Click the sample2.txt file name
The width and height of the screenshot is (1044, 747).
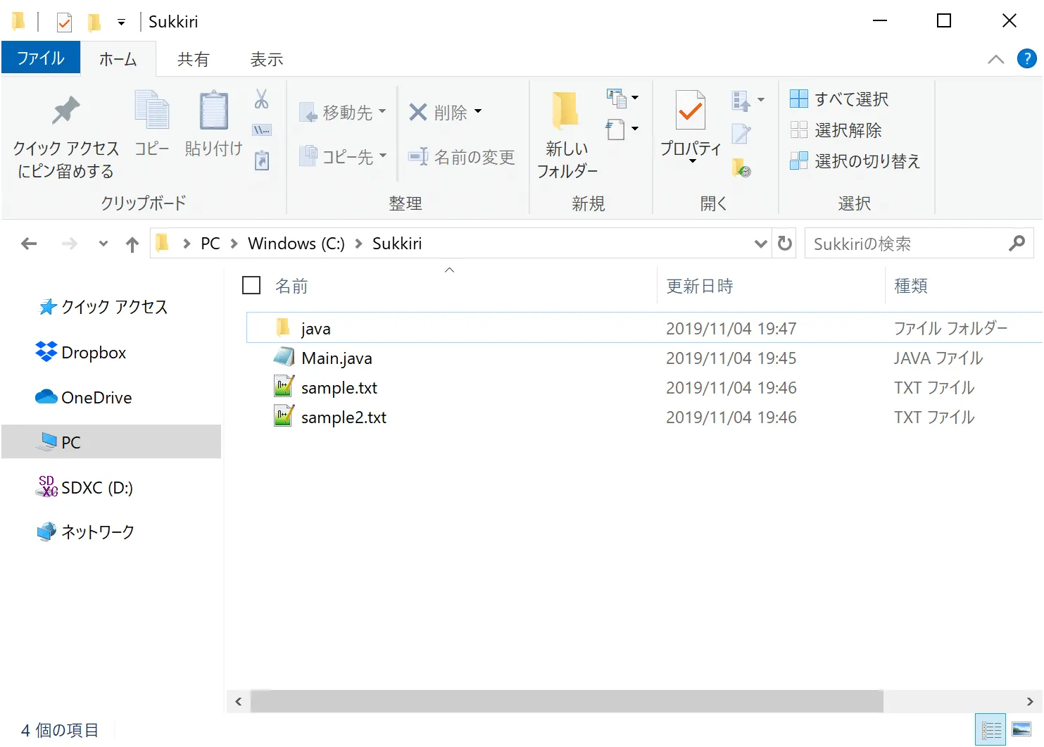[x=344, y=418]
